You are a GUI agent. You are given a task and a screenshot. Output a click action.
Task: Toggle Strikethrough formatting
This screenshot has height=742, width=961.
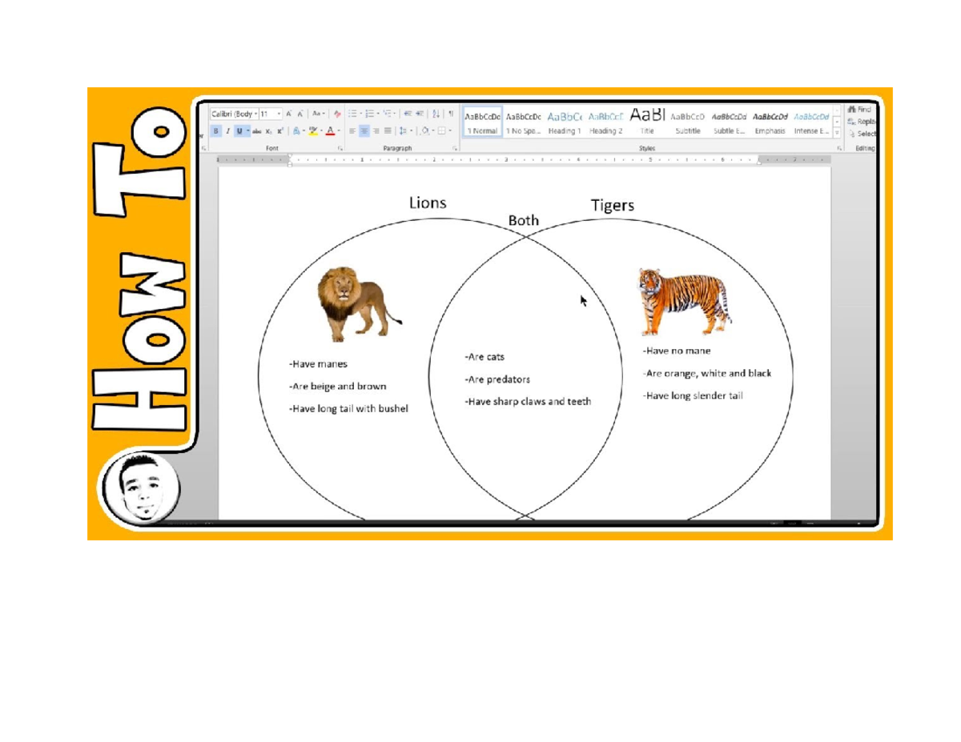[x=256, y=130]
